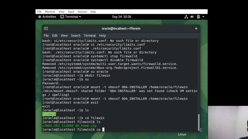Screen dimensions: 248x139
Task: Click the terminal window icon in title bar
Action: pyautogui.click(x=46, y=29)
